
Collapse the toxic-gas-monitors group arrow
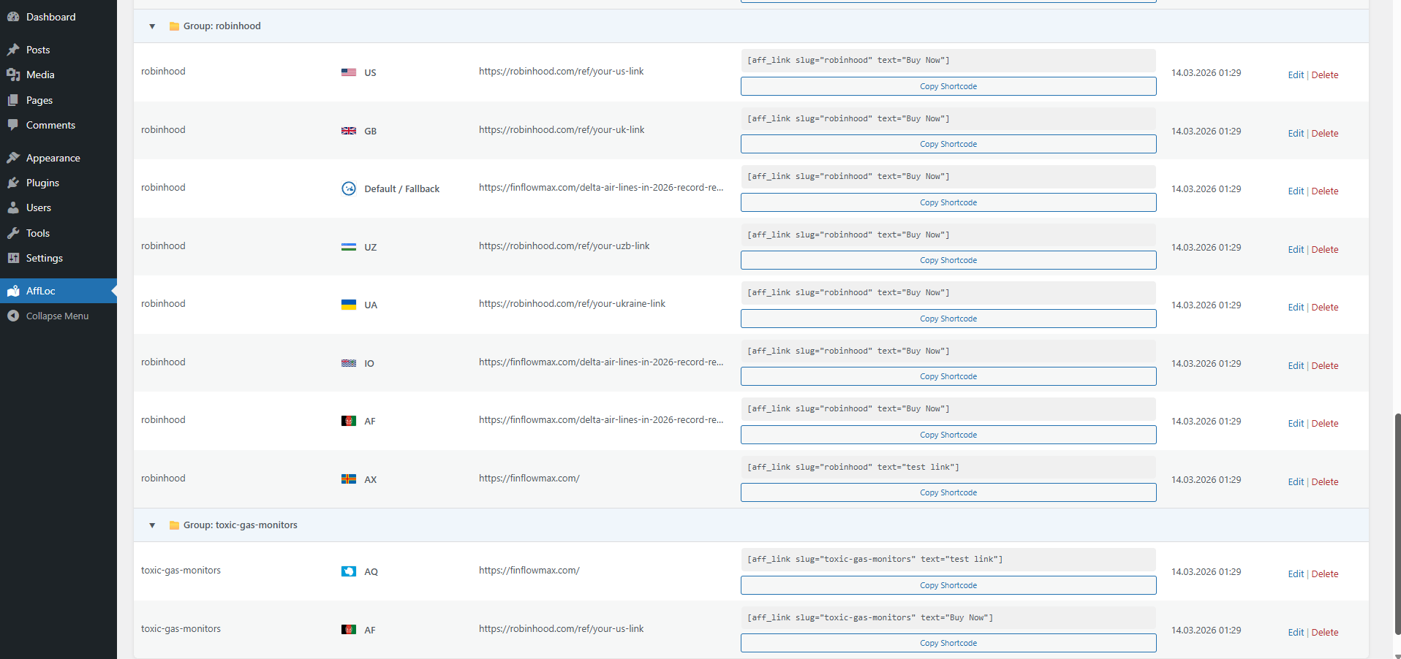point(152,525)
